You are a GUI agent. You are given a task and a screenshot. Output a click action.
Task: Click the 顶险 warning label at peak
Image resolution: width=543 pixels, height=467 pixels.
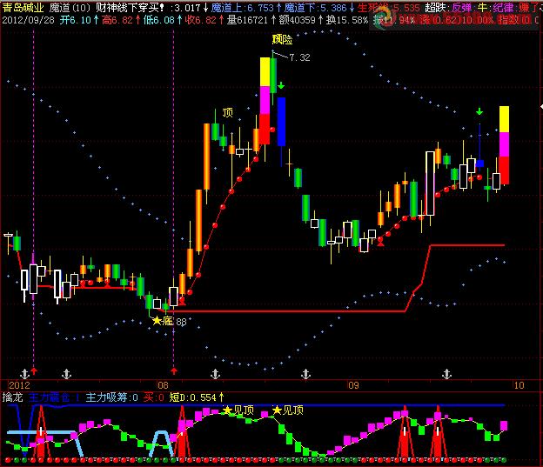pyautogui.click(x=282, y=39)
